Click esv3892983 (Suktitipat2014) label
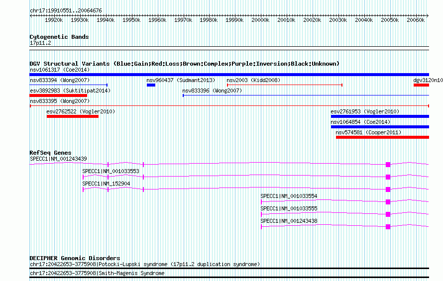The width and height of the screenshot is (443, 281). 70,91
